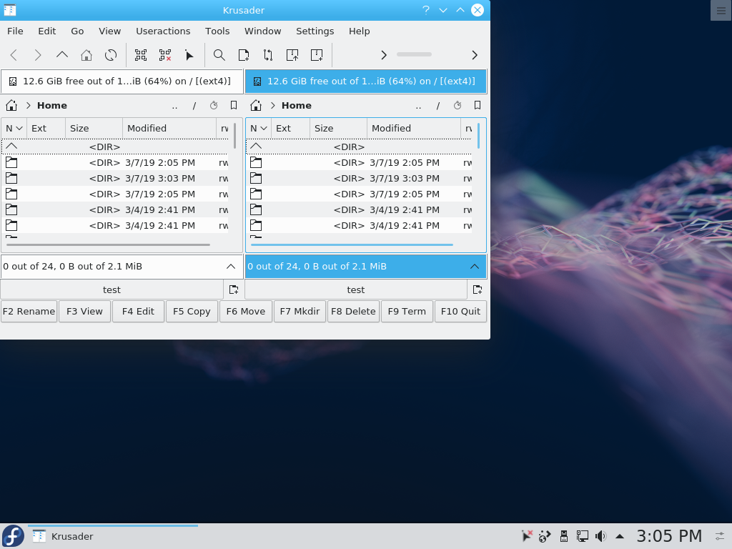732x549 pixels.
Task: Open left panel bookmarks icon
Action: [234, 106]
